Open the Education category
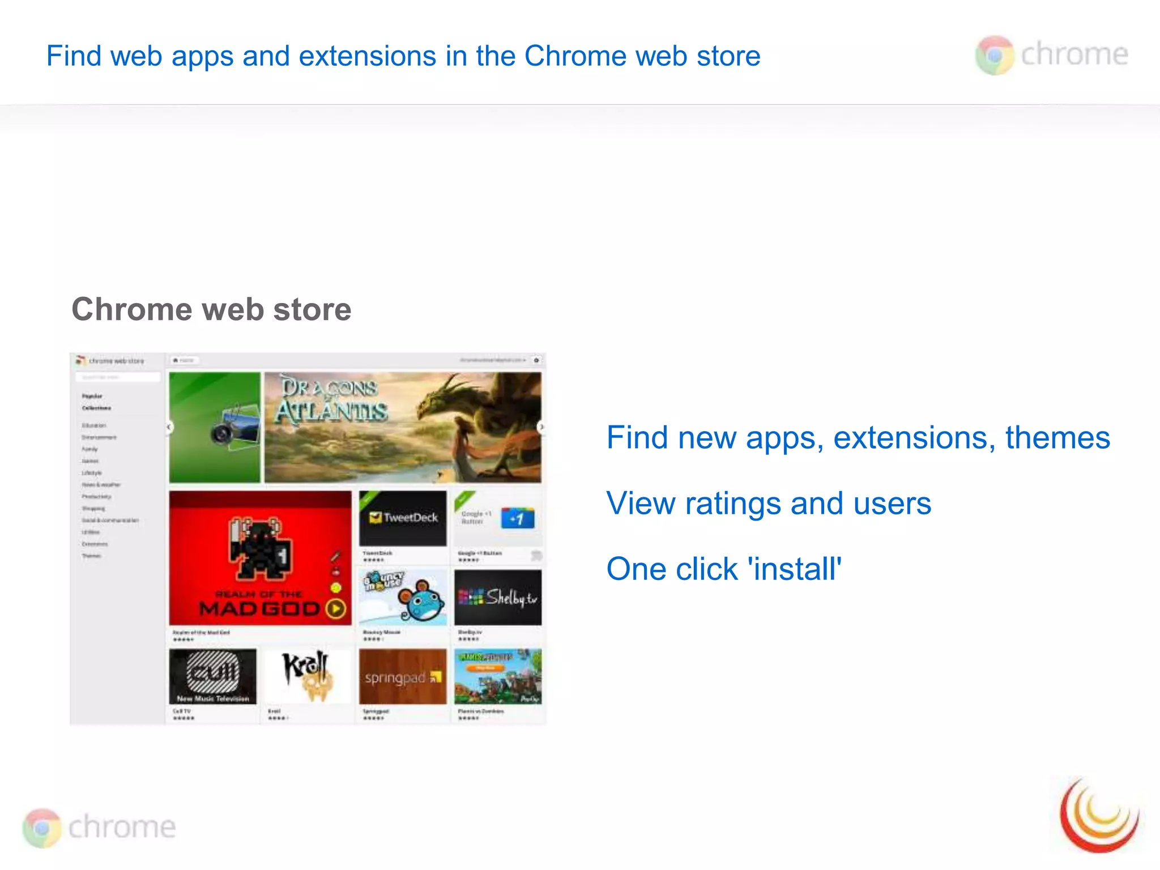 click(93, 425)
